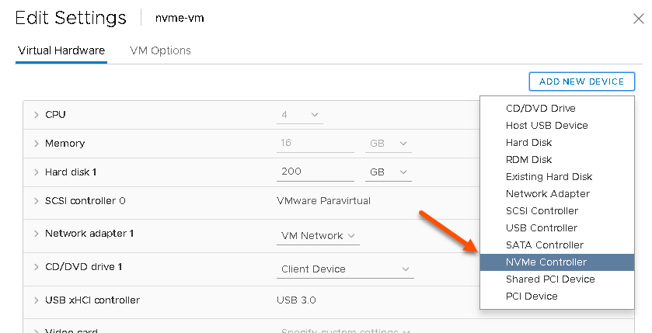The height and width of the screenshot is (333, 652).
Task: Expand SCSI controller 0 row
Action: click(x=37, y=201)
